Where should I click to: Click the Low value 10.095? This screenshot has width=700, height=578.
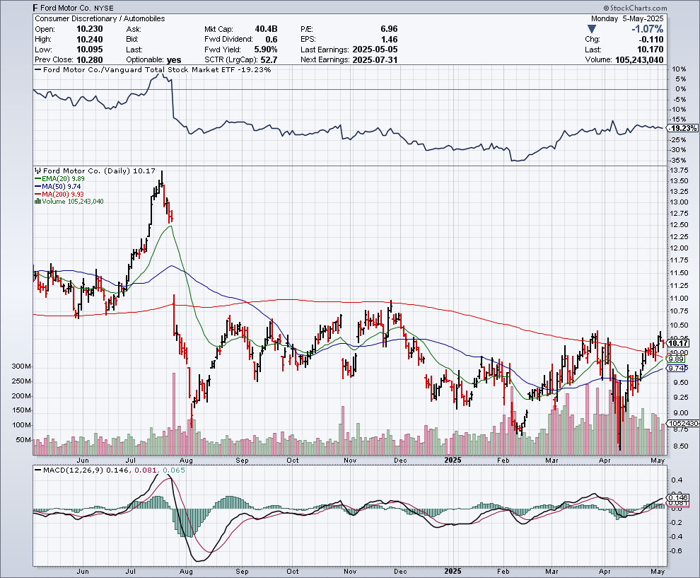89,50
